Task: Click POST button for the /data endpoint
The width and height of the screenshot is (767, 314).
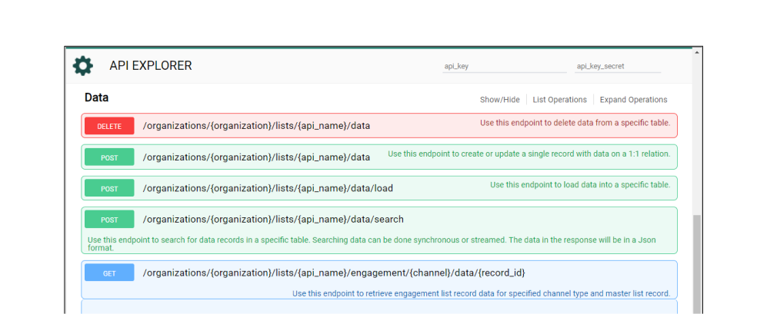Action: coord(109,157)
